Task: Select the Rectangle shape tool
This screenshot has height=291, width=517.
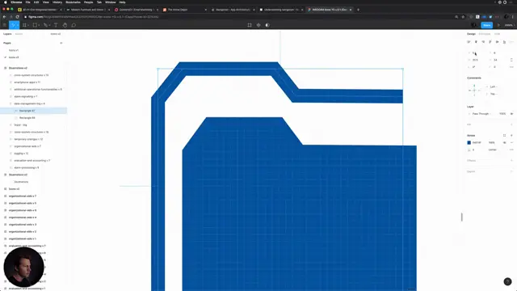Action: [36, 25]
